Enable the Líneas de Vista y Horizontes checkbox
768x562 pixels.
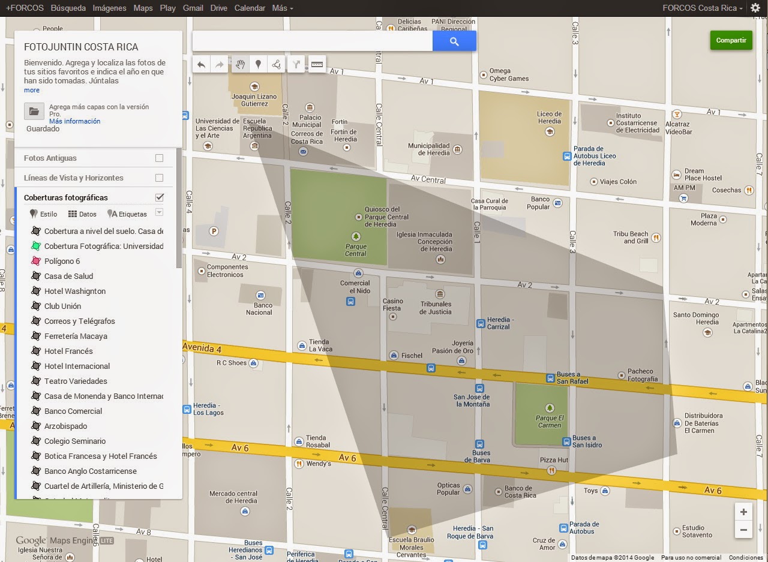[159, 178]
